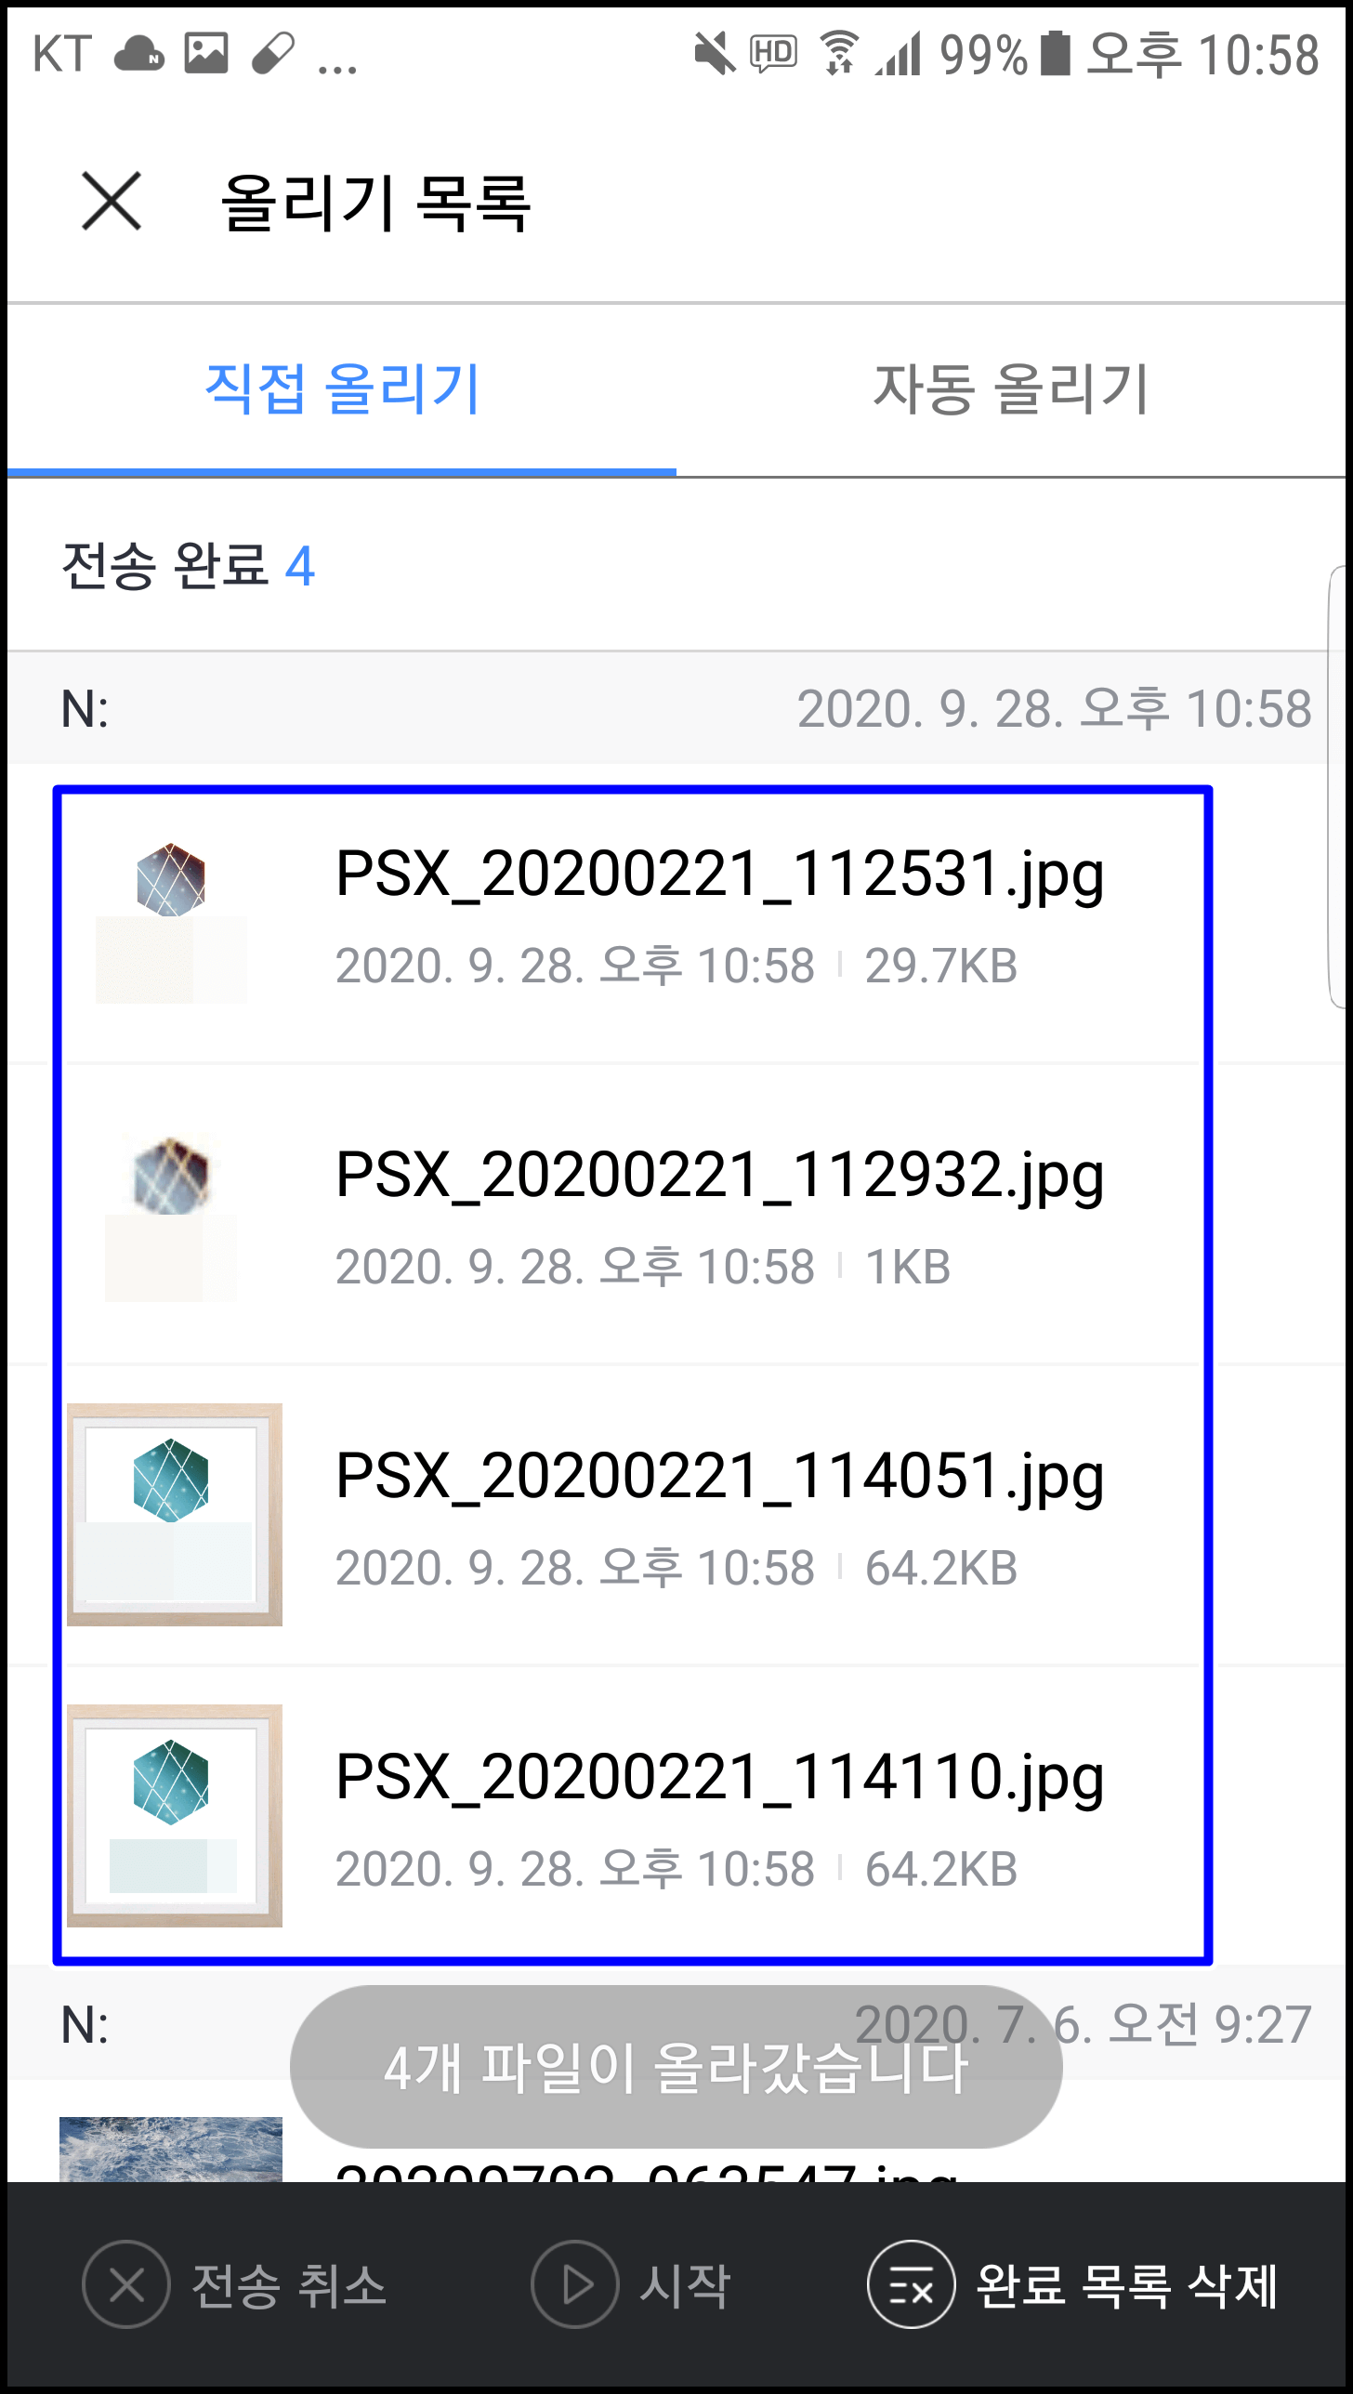Tap the image notification status icon
Image resolution: width=1353 pixels, height=2394 pixels.
pyautogui.click(x=206, y=53)
